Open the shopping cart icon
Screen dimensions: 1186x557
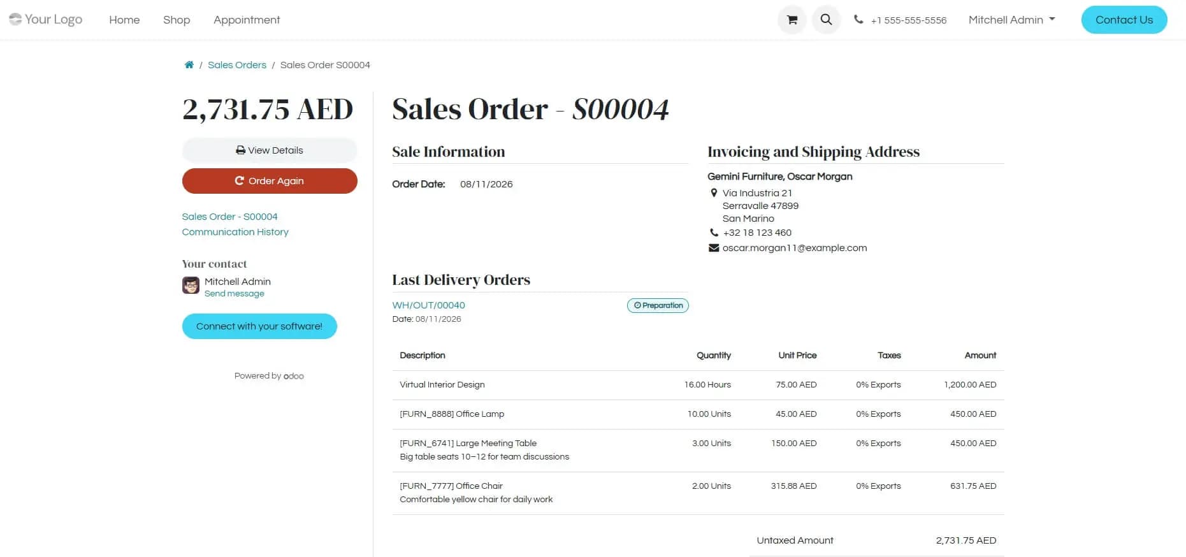[x=792, y=20]
